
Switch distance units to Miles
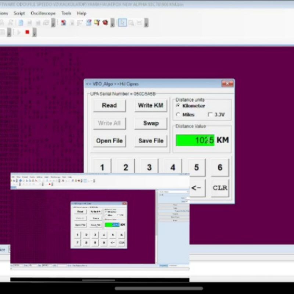point(179,114)
